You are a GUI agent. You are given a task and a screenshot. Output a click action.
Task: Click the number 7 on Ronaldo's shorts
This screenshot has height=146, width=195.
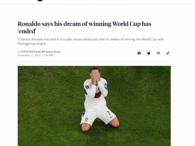coord(109,113)
